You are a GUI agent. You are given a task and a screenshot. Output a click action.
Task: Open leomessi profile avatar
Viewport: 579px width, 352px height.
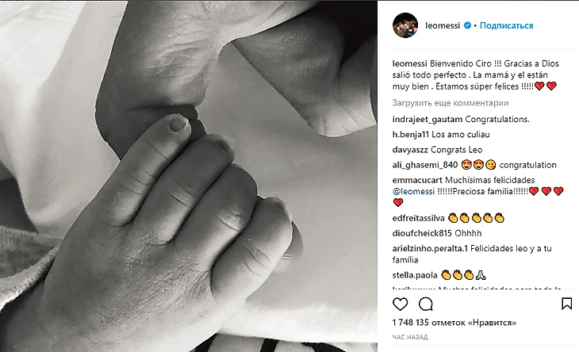(x=405, y=25)
